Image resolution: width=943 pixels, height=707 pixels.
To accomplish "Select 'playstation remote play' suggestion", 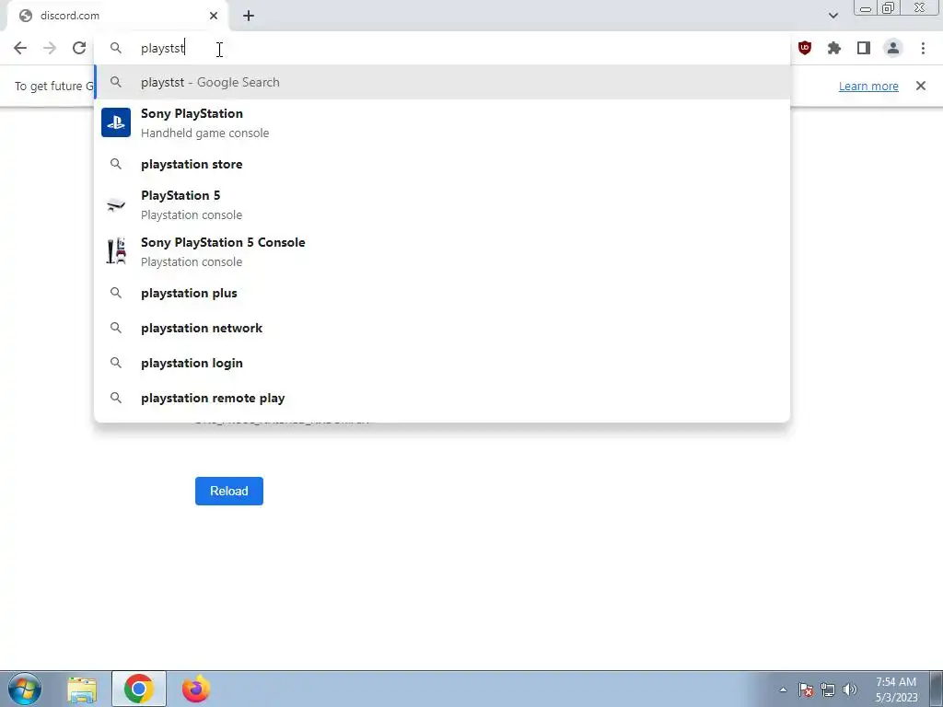I will (x=442, y=398).
